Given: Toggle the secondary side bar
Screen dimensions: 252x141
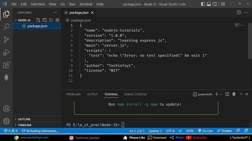Looking at the screenshot, I should pyautogui.click(x=215, y=4).
